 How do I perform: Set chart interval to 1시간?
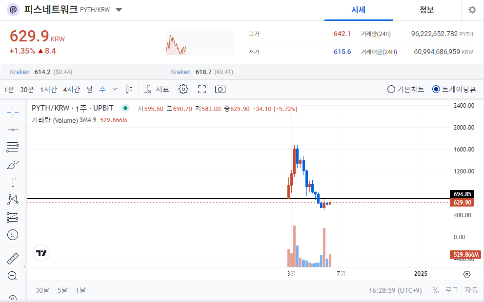pyautogui.click(x=48, y=89)
